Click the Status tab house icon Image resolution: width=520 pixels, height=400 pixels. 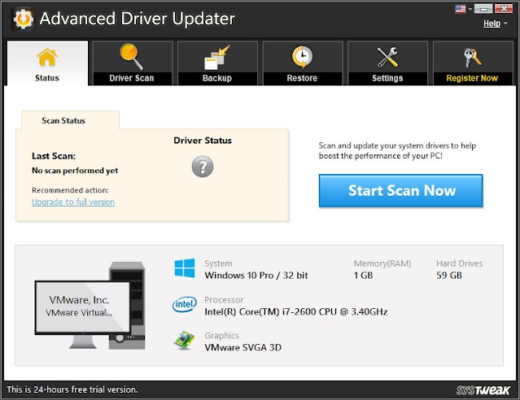pyautogui.click(x=47, y=58)
